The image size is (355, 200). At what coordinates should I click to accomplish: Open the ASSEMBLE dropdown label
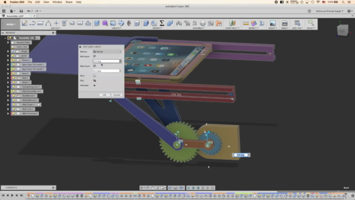pos(199,28)
